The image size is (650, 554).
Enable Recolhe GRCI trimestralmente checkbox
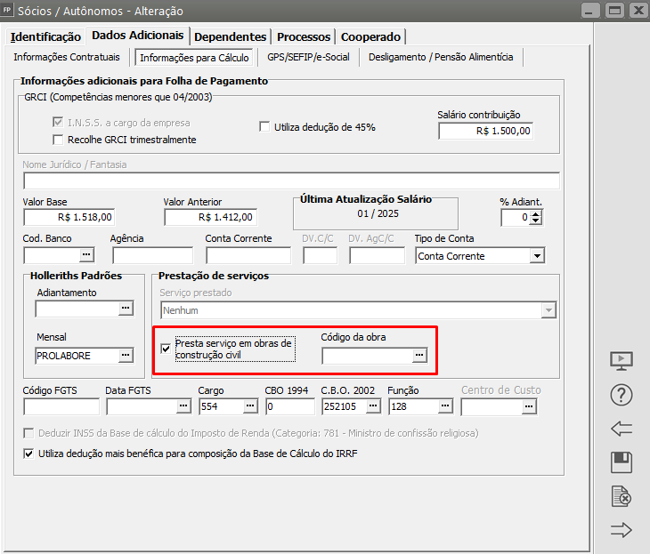pyautogui.click(x=59, y=140)
